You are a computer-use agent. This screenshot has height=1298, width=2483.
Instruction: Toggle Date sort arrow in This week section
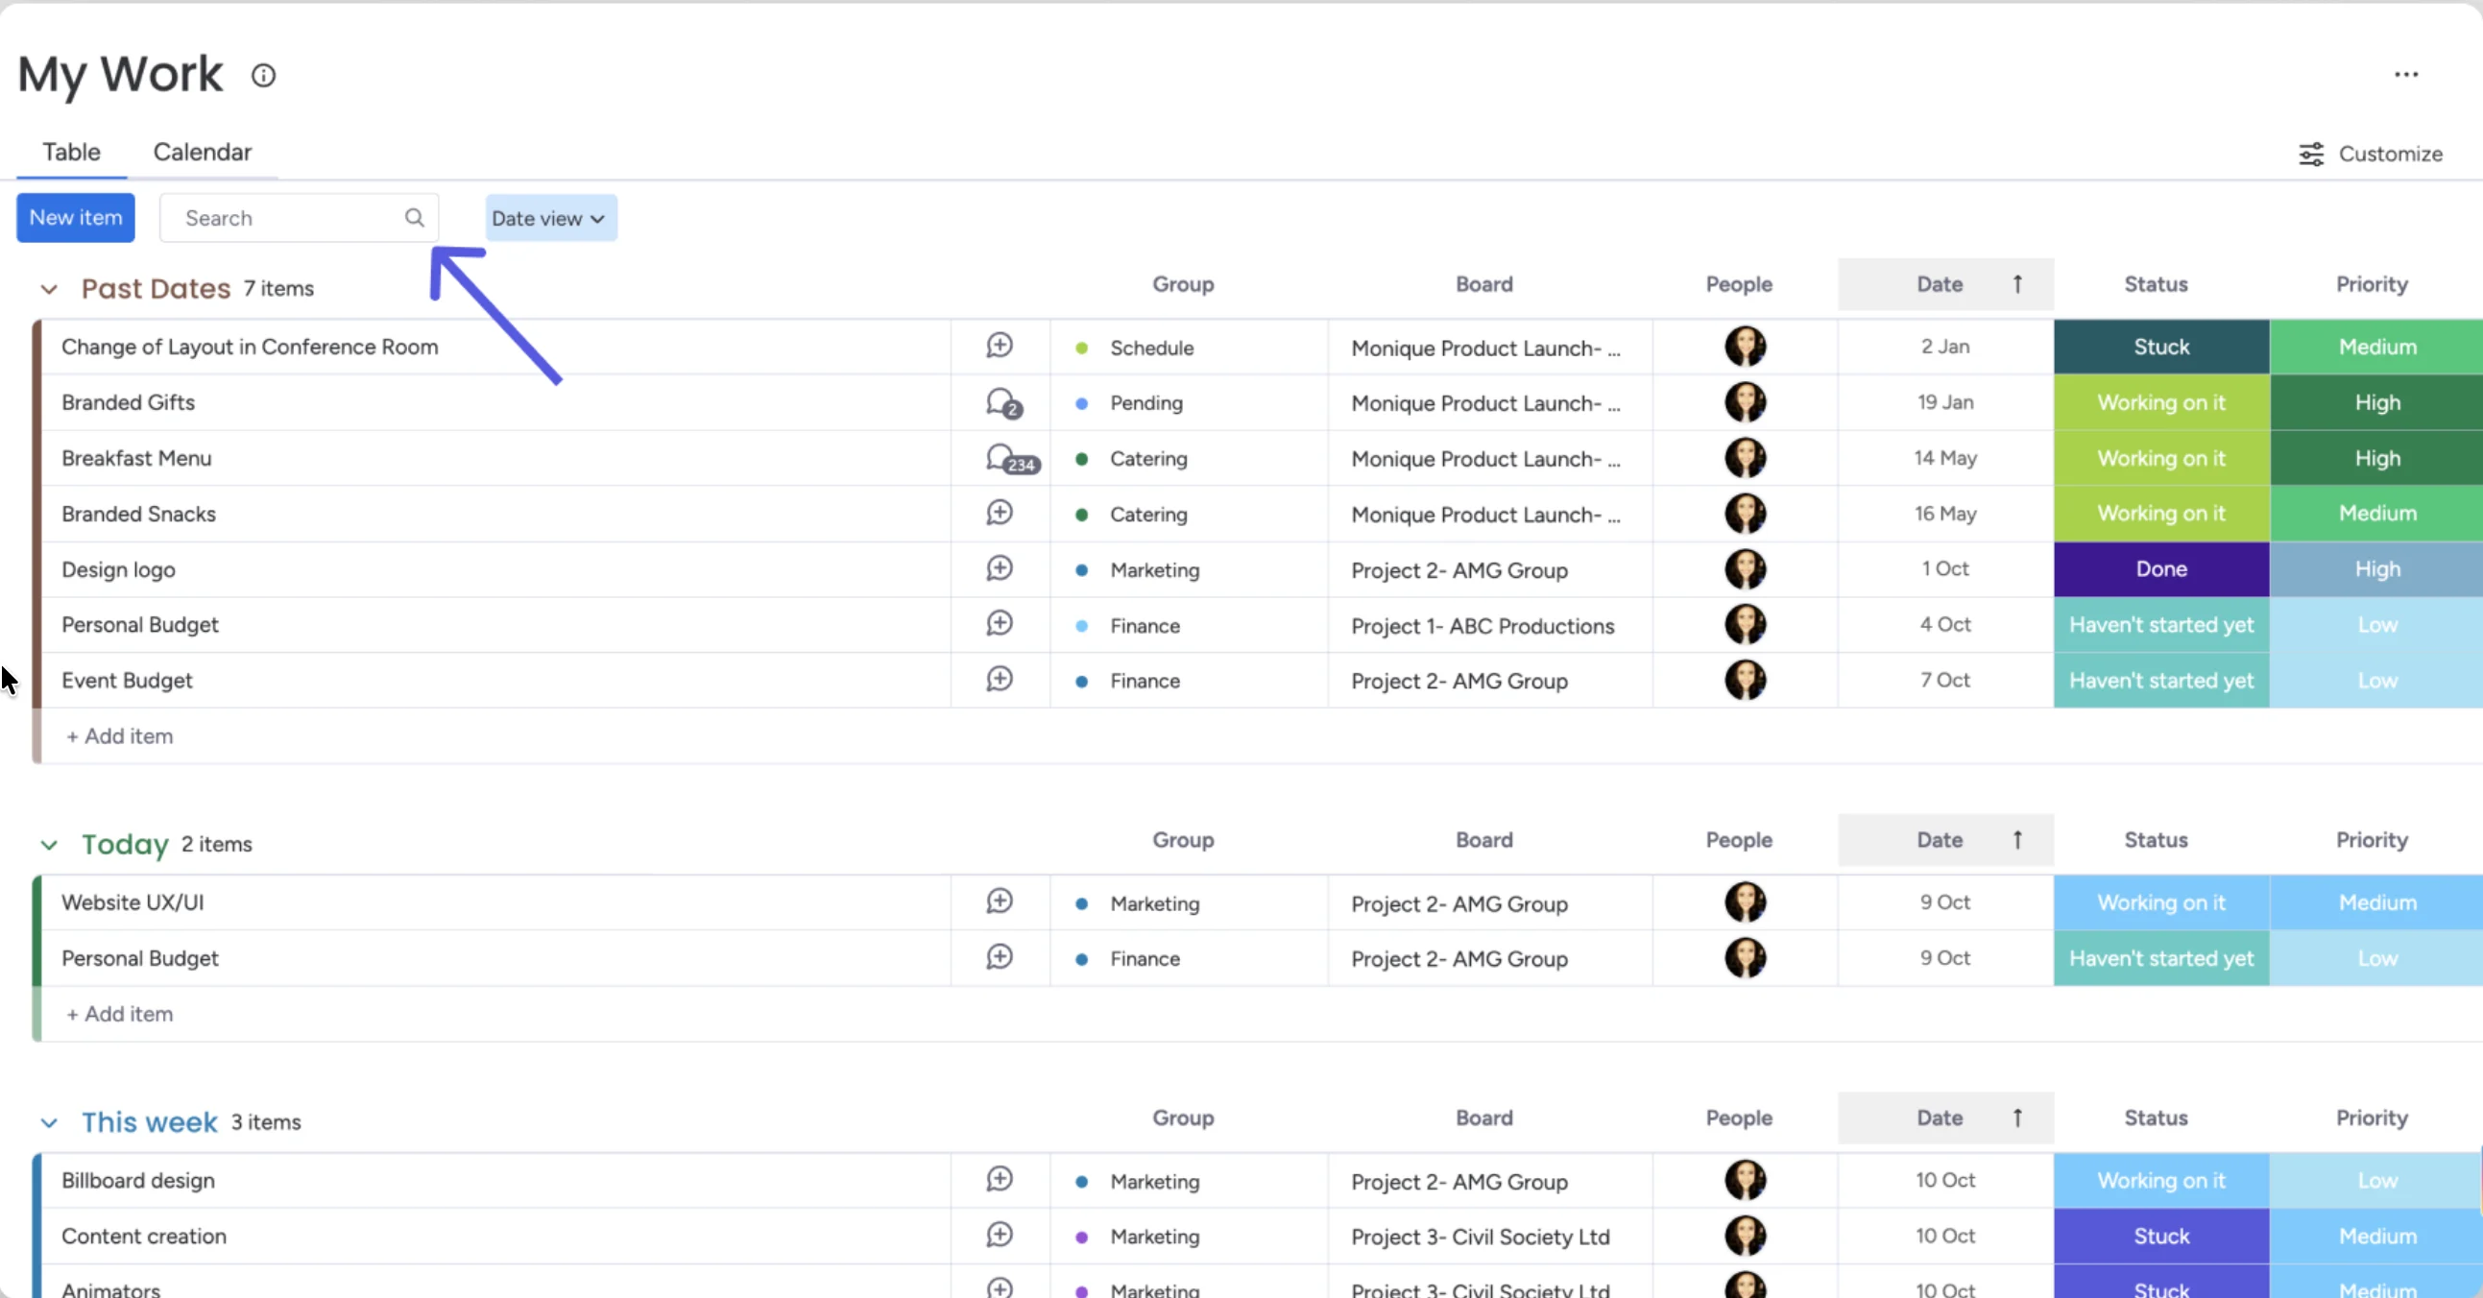(x=2017, y=1118)
